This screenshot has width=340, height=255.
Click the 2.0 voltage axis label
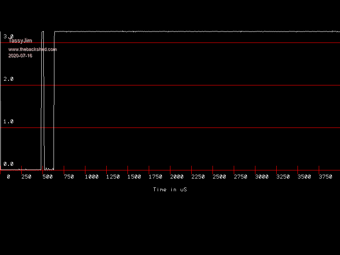click(8, 79)
